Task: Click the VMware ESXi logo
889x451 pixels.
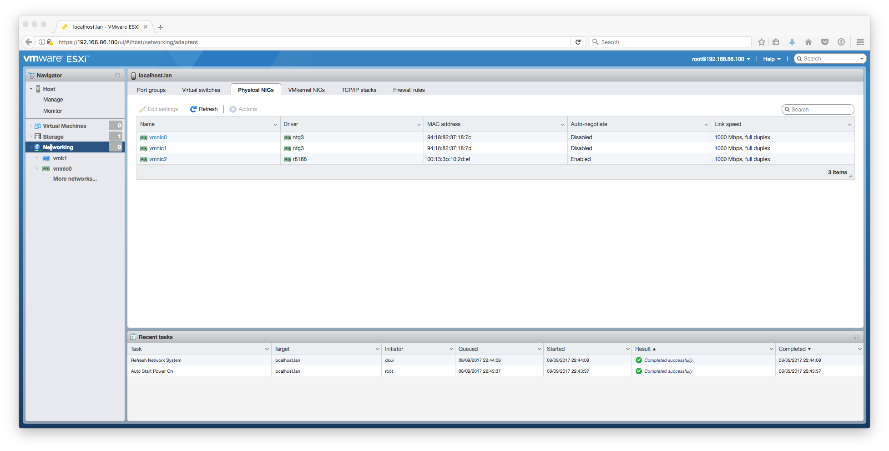Action: point(56,59)
